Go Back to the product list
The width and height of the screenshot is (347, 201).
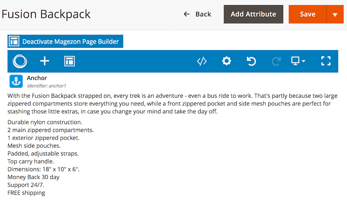click(x=197, y=14)
